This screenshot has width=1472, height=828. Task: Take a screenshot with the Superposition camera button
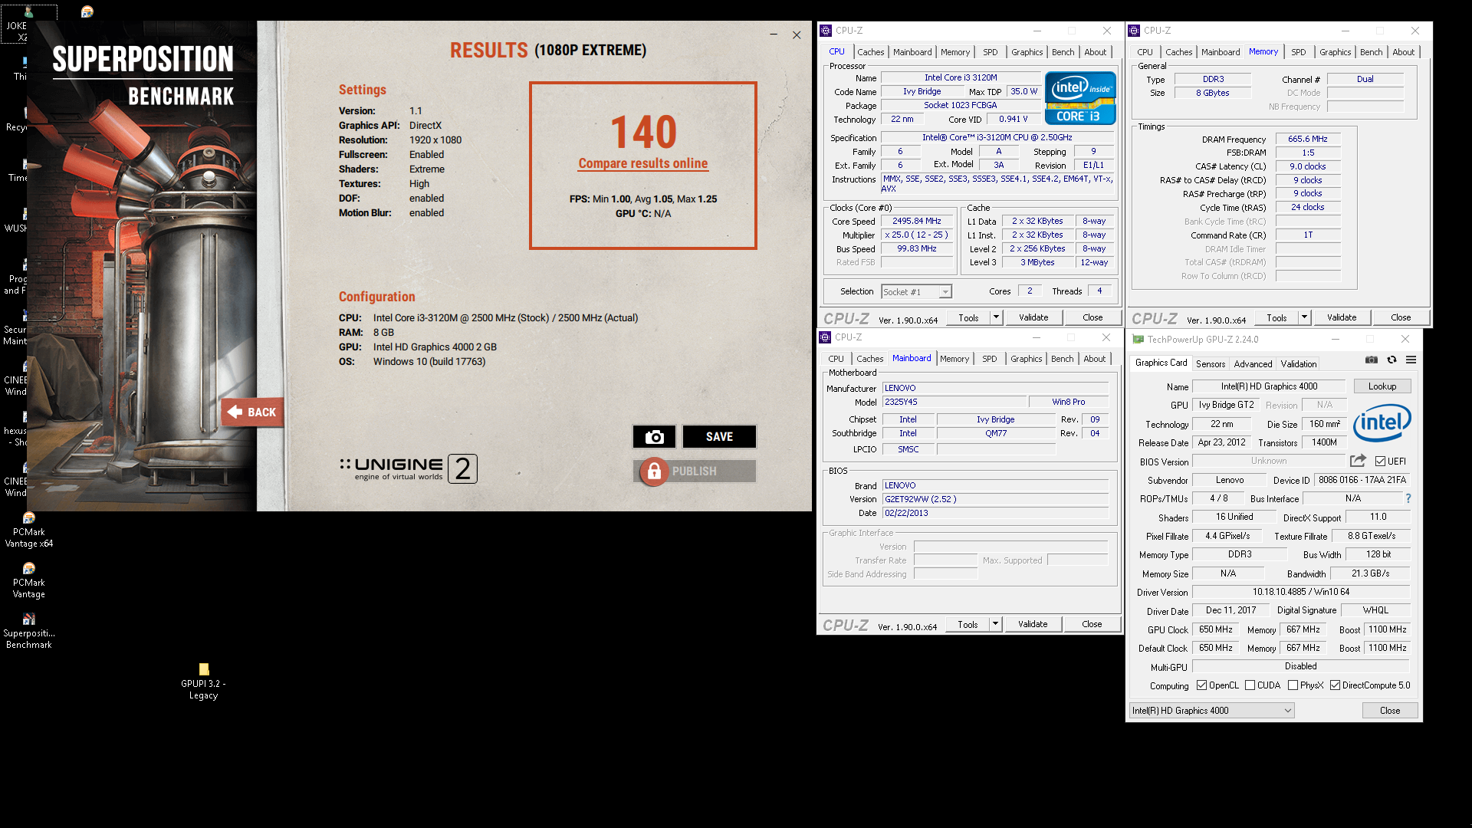tap(654, 436)
